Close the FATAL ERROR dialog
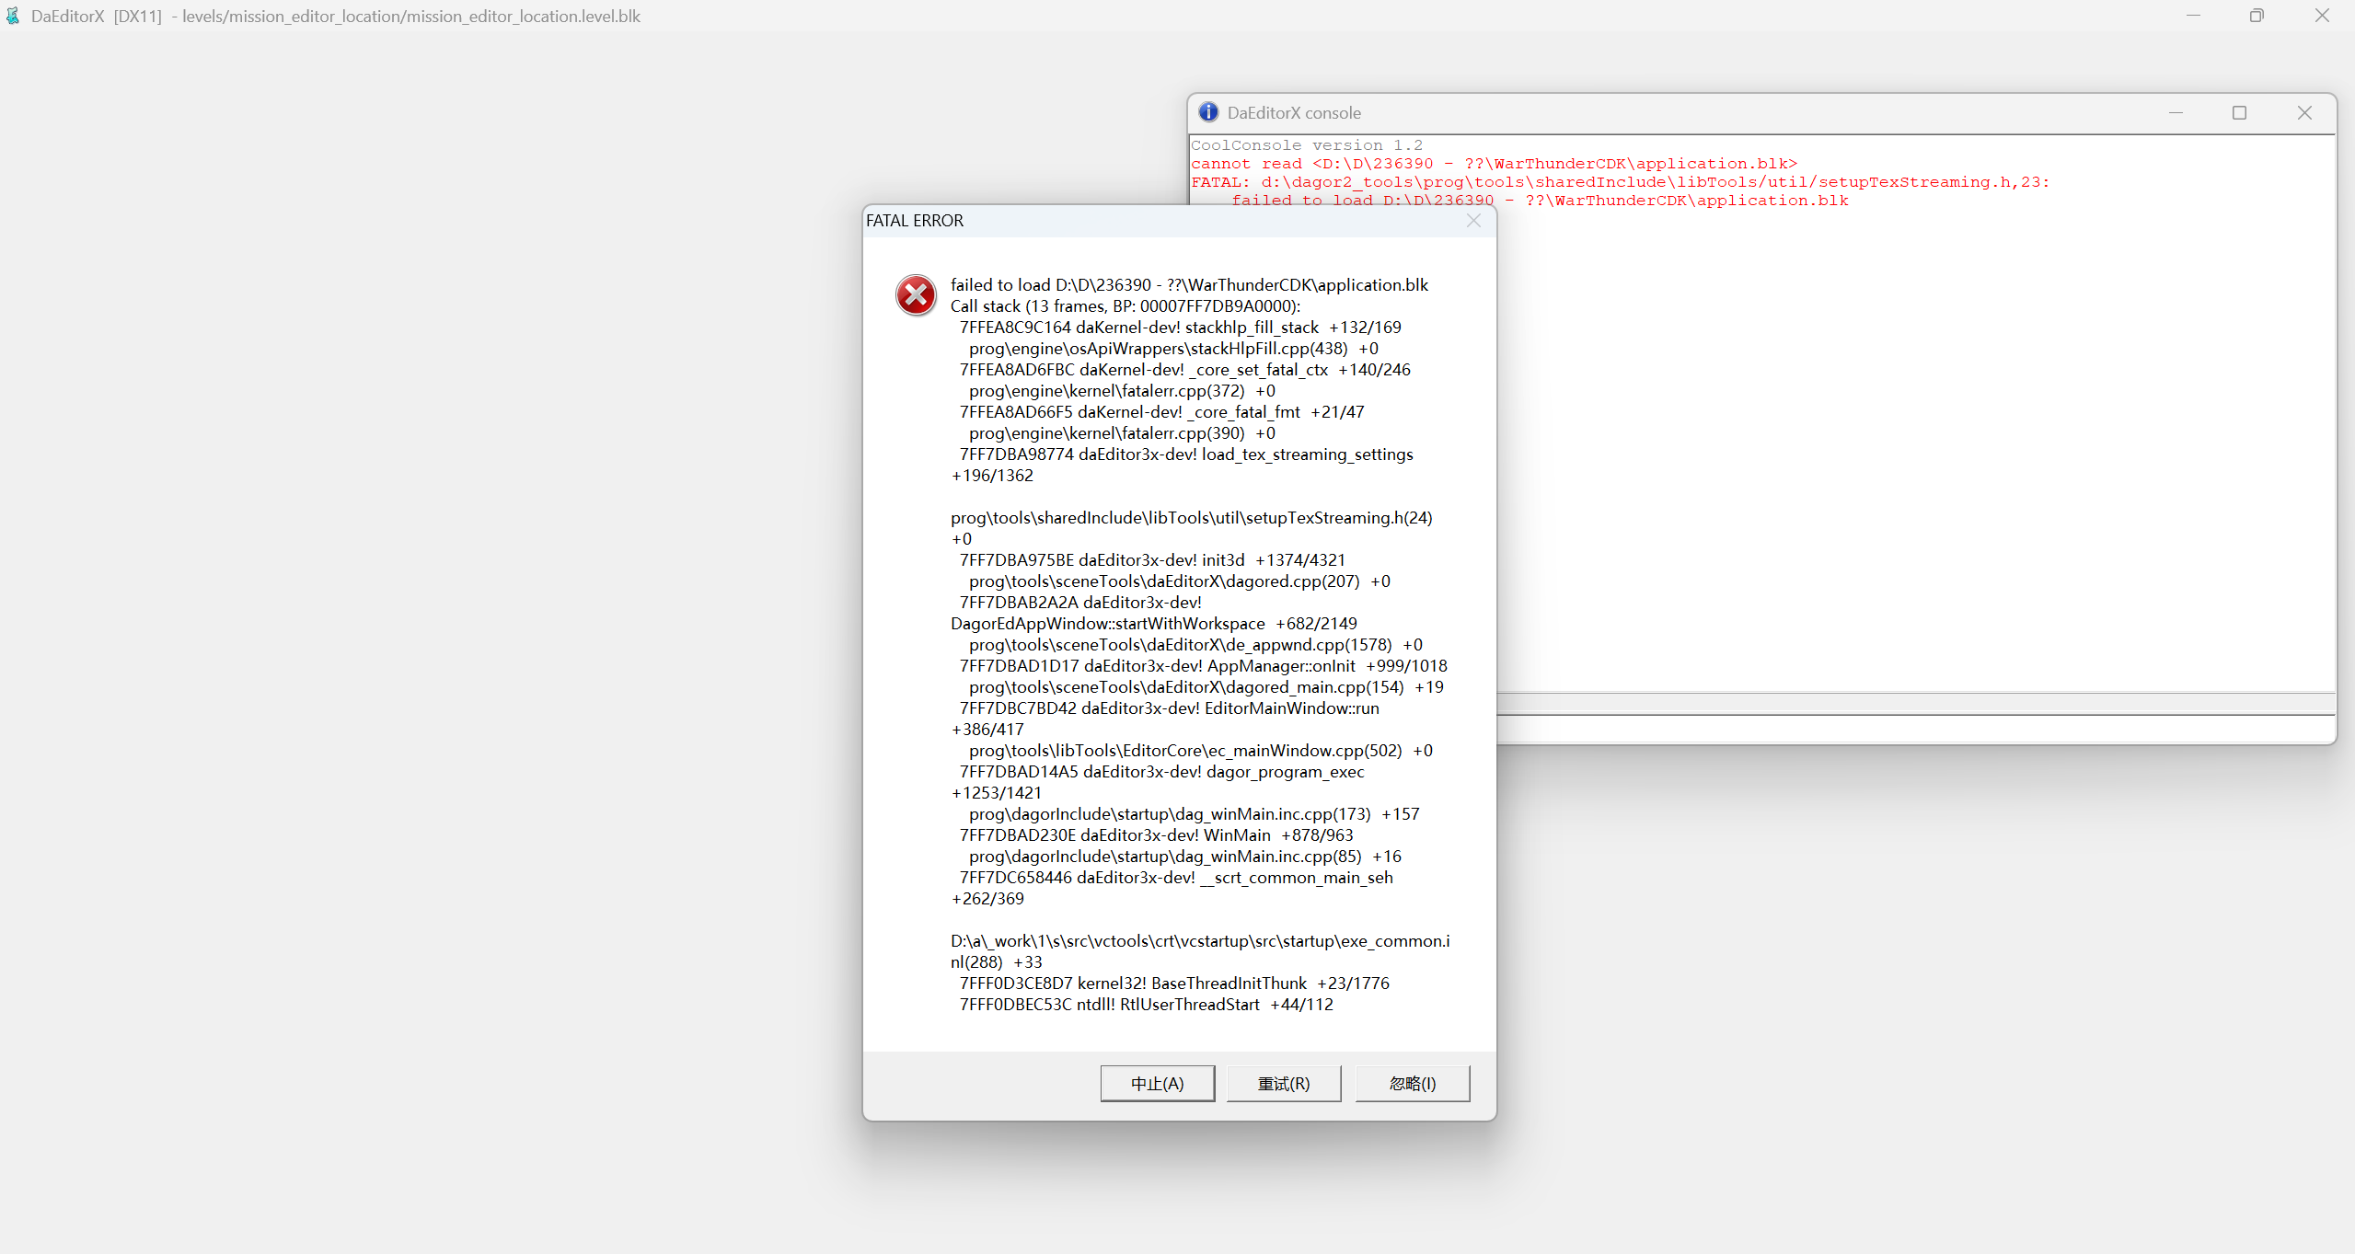This screenshot has width=2355, height=1254. (x=1473, y=221)
